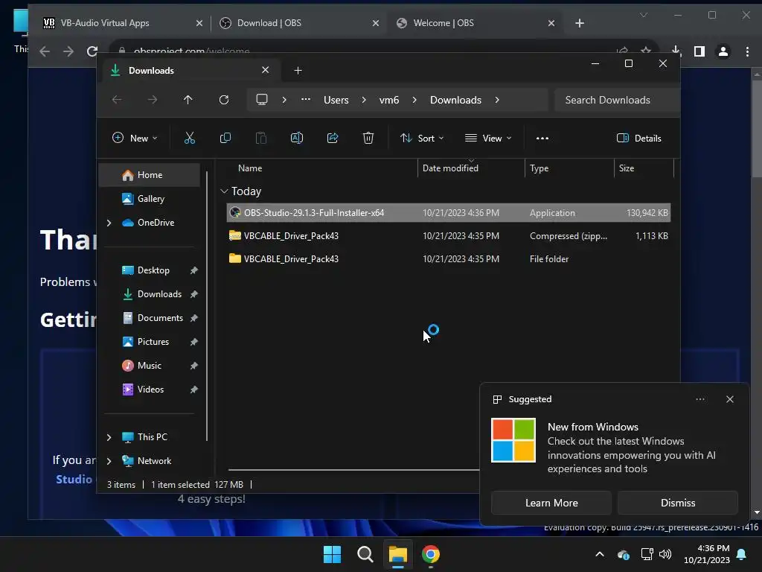Click the Paste clipboard icon in Explorer toolbar
The image size is (762, 572).
pos(261,138)
